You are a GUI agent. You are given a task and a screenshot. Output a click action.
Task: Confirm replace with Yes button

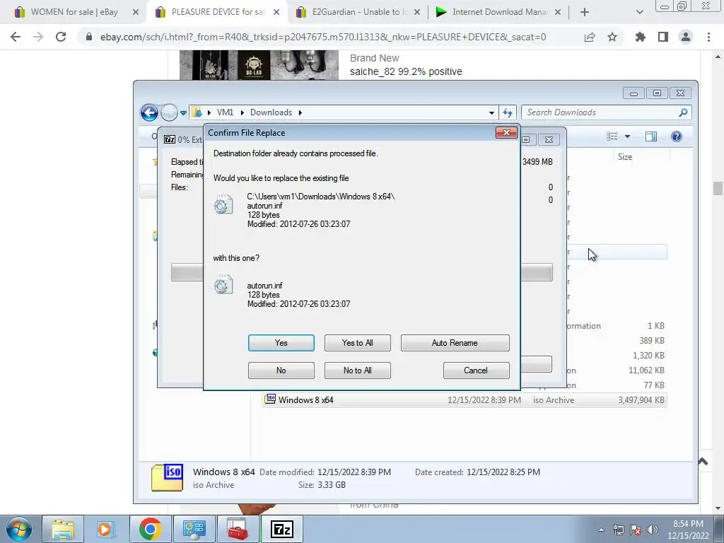tap(281, 343)
